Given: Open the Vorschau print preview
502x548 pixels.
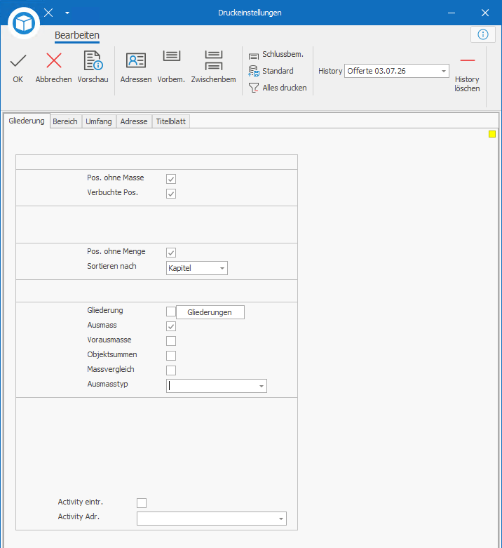Looking at the screenshot, I should tap(93, 68).
